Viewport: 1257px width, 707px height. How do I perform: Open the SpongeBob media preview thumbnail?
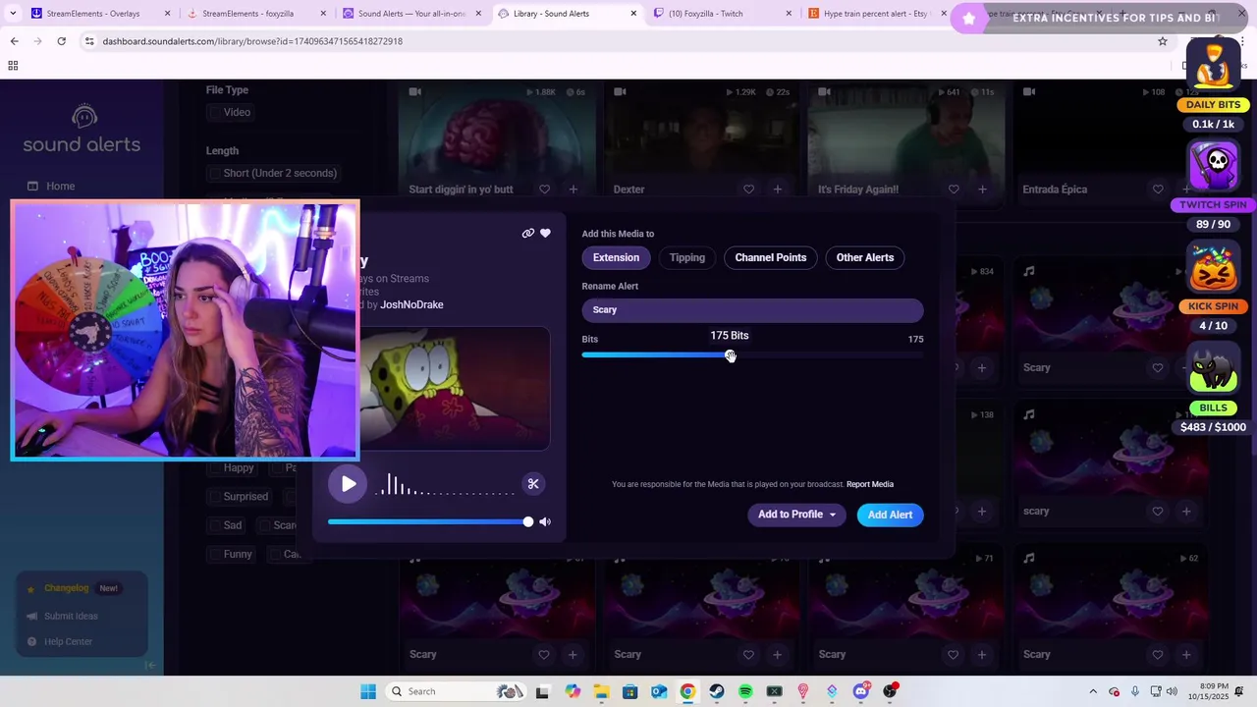[x=454, y=388]
